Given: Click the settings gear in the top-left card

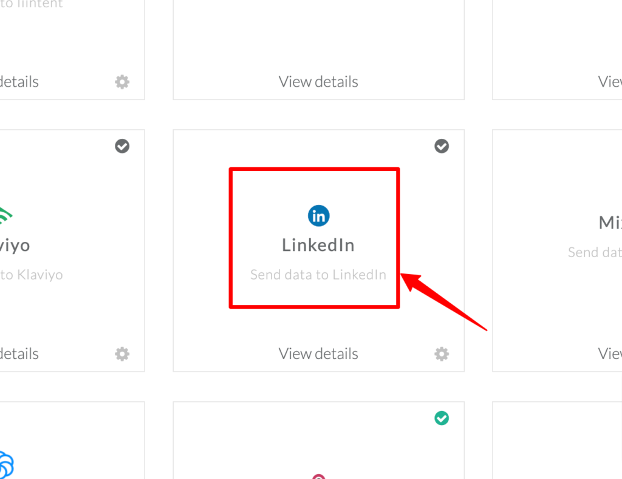Looking at the screenshot, I should (122, 82).
